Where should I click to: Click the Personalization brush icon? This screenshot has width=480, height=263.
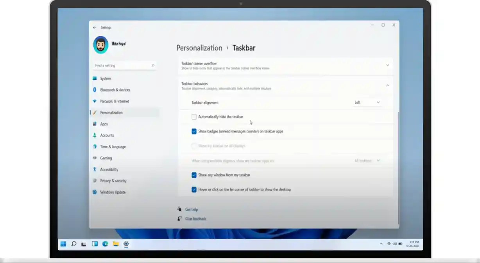tap(95, 112)
